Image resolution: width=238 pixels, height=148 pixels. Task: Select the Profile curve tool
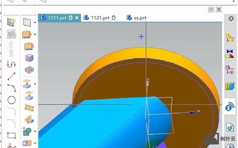12,64
